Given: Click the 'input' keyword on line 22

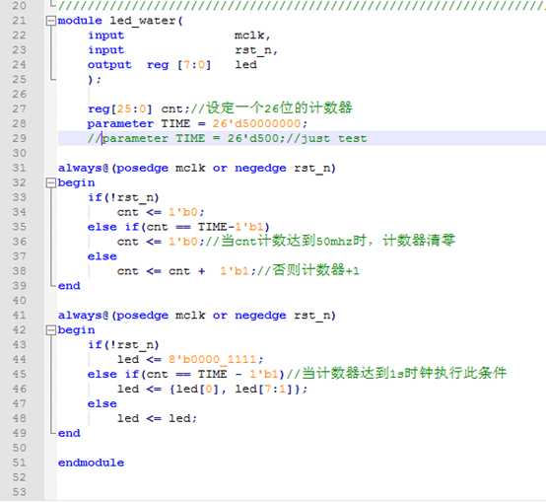Looking at the screenshot, I should [x=105, y=36].
